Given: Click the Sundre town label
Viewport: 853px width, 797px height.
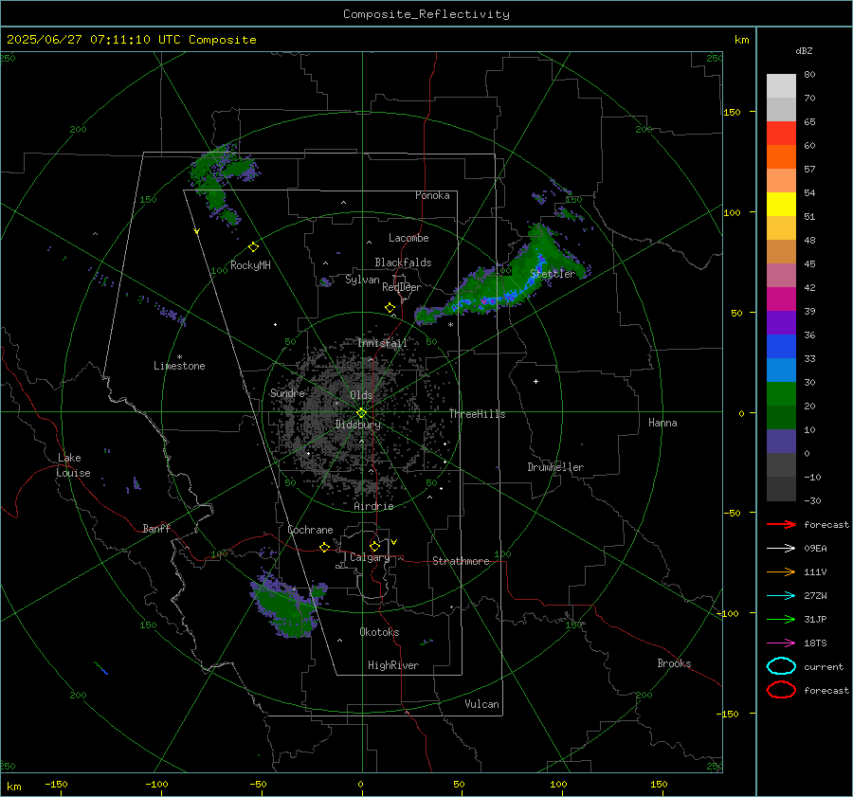Looking at the screenshot, I should (287, 392).
